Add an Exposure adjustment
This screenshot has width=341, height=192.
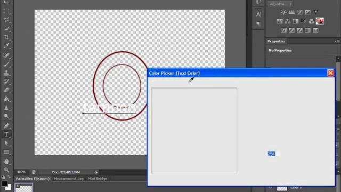(308, 12)
